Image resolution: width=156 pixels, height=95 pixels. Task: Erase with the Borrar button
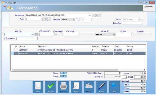[102, 87]
